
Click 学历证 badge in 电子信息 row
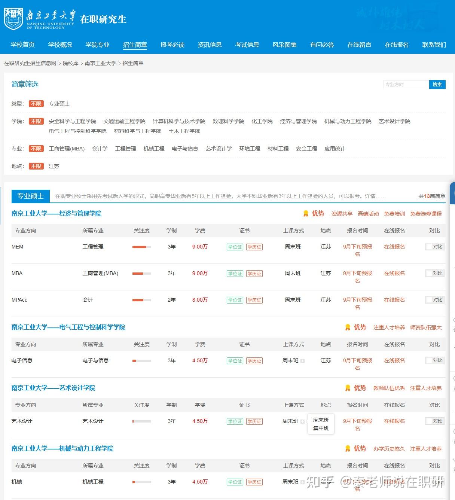254,361
